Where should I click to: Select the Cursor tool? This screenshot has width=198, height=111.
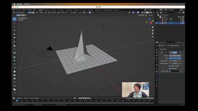tap(15, 23)
